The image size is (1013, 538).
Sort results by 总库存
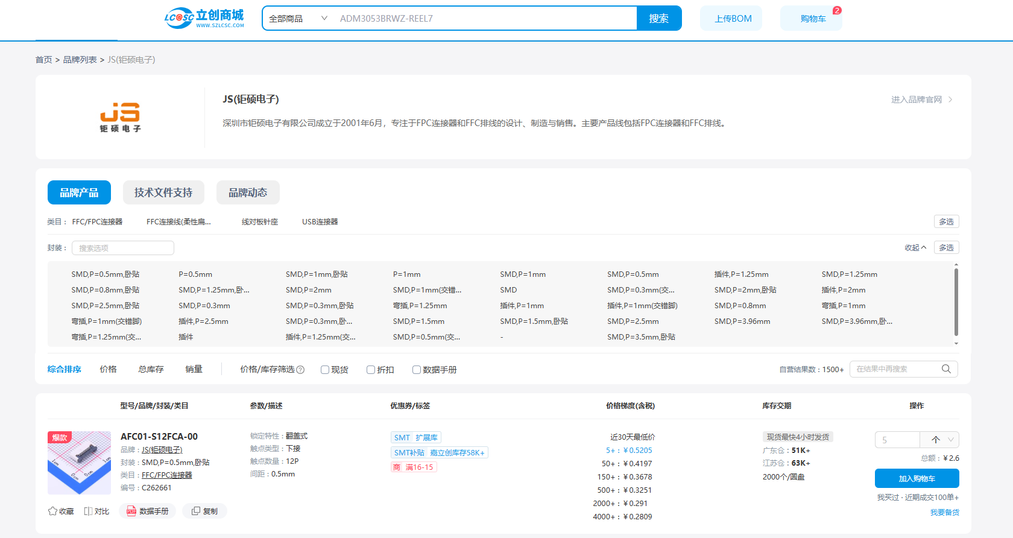coord(151,369)
